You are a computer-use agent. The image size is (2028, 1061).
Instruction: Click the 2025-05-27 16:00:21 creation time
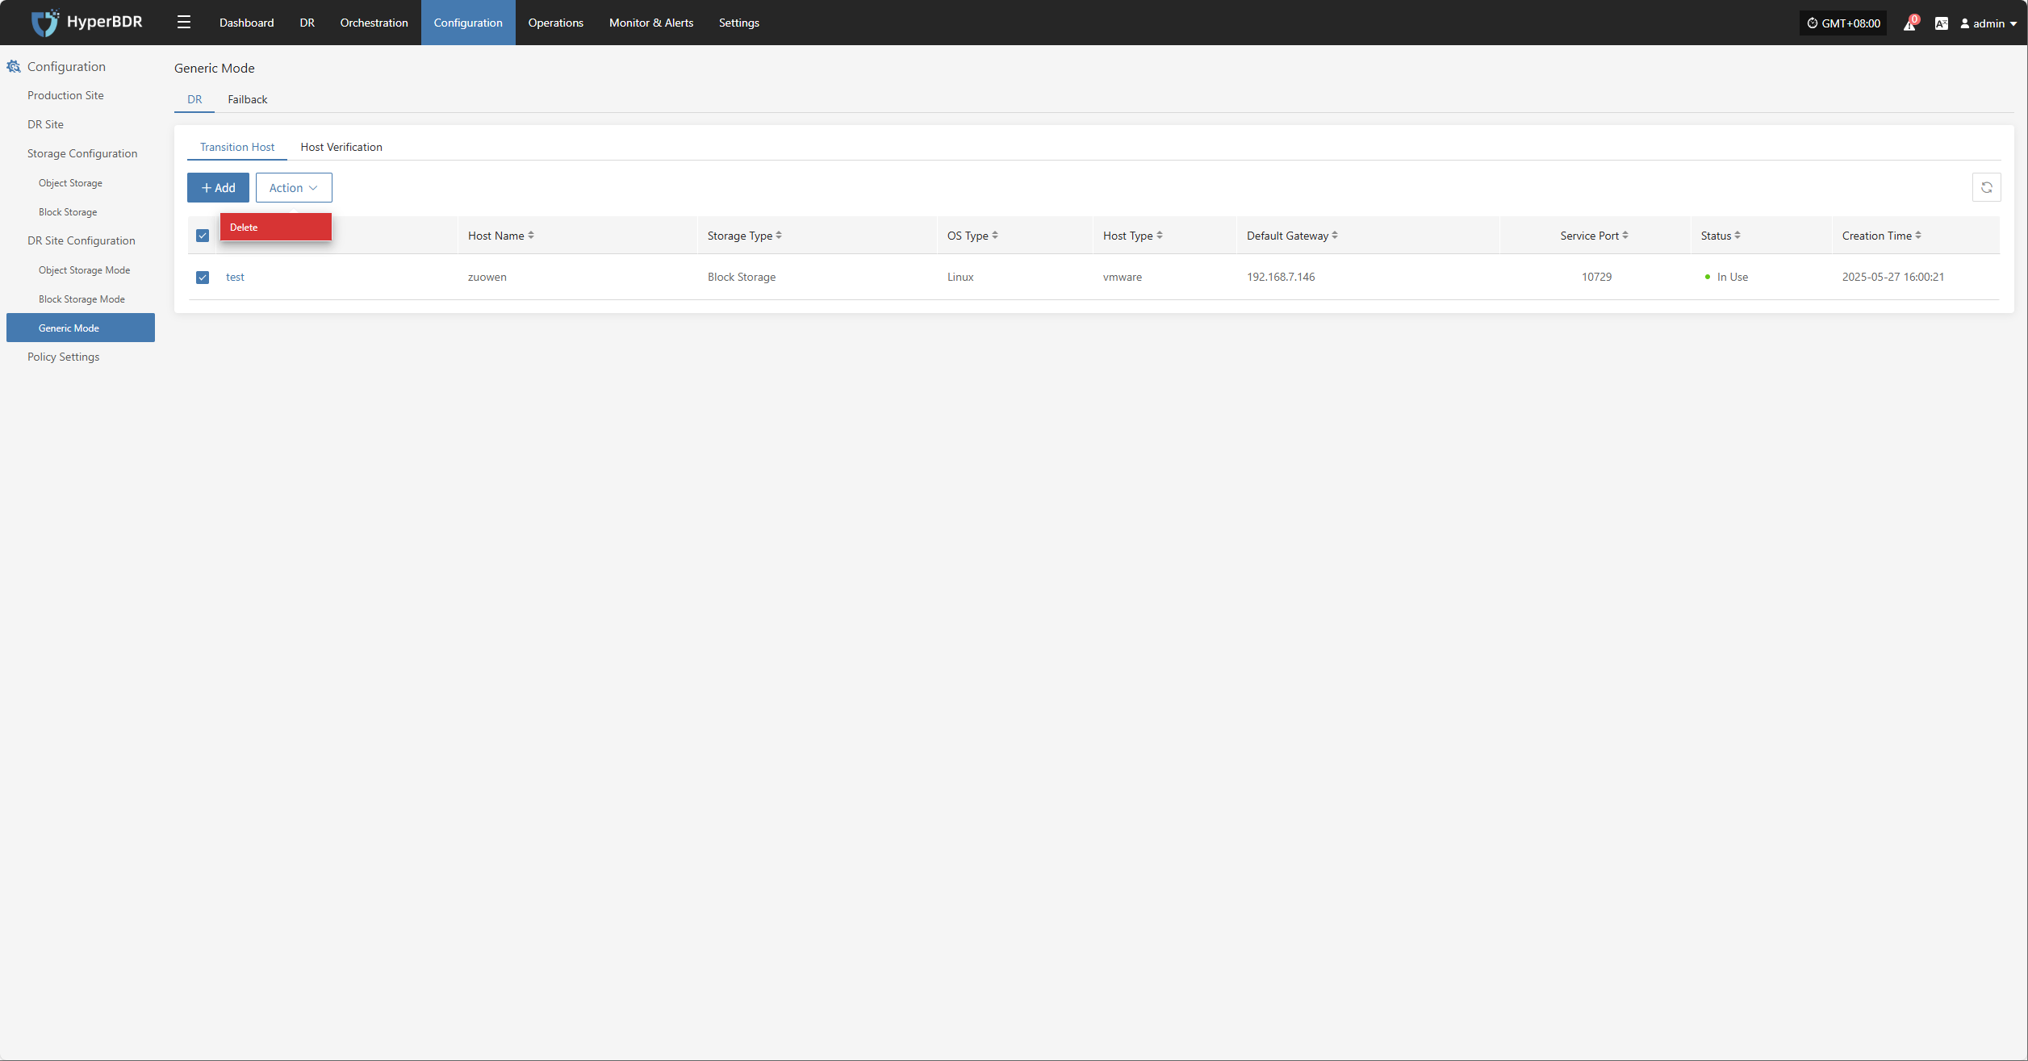coord(1893,277)
